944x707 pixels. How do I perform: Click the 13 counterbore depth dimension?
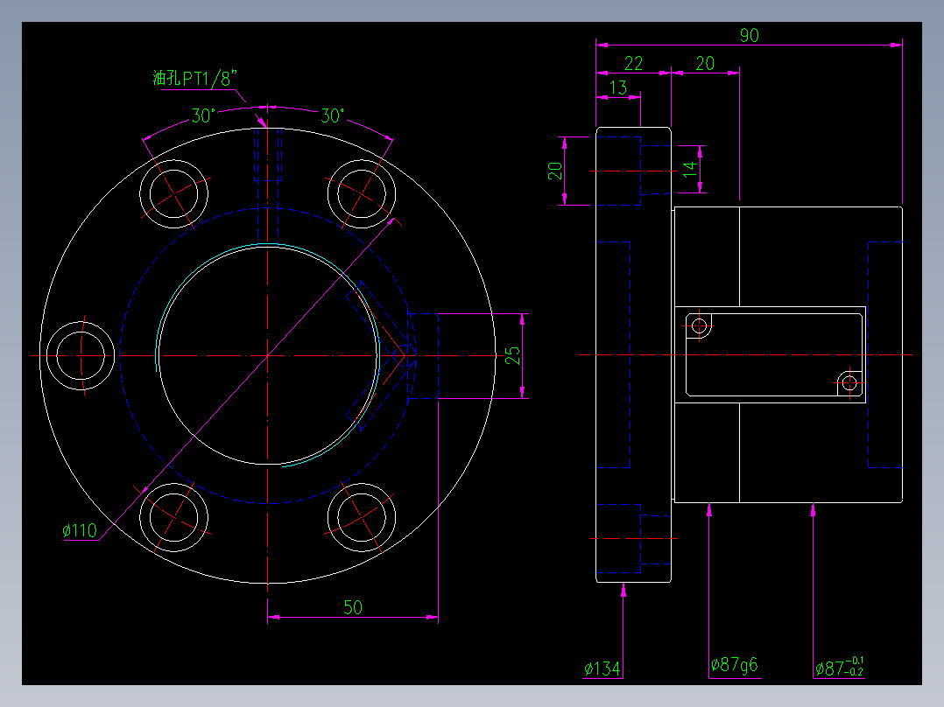point(618,87)
